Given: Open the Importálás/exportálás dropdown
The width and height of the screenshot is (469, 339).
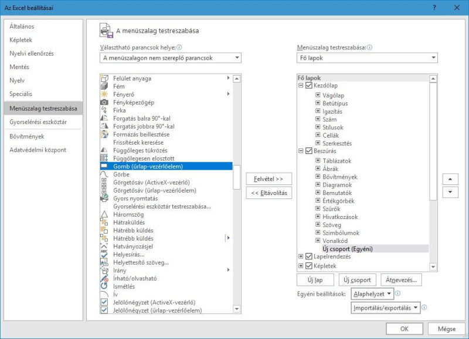Looking at the screenshot, I should point(386,307).
